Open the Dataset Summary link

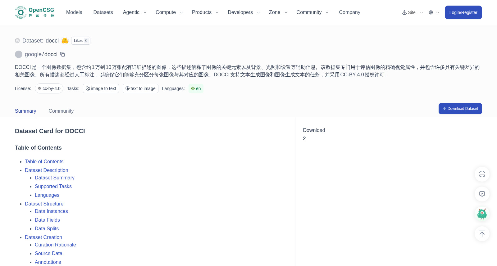55,178
